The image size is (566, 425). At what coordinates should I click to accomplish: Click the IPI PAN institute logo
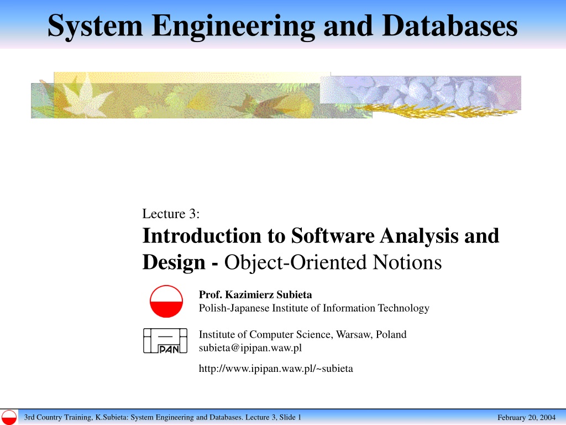pyautogui.click(x=165, y=341)
